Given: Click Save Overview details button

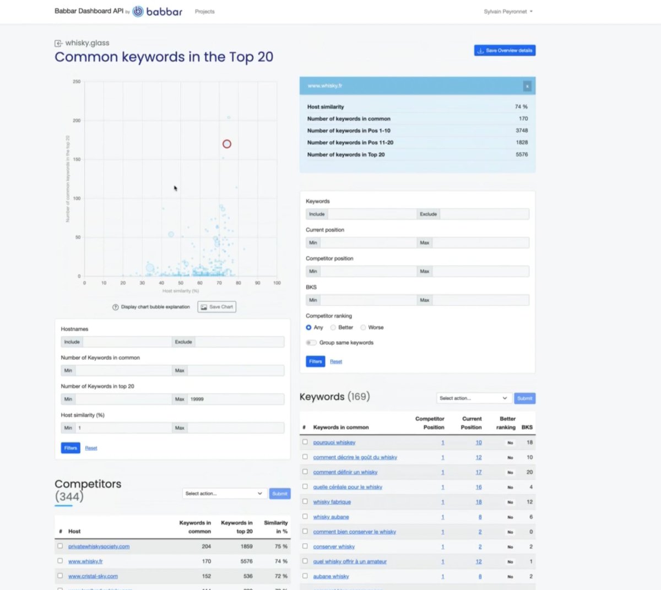Looking at the screenshot, I should [x=505, y=50].
